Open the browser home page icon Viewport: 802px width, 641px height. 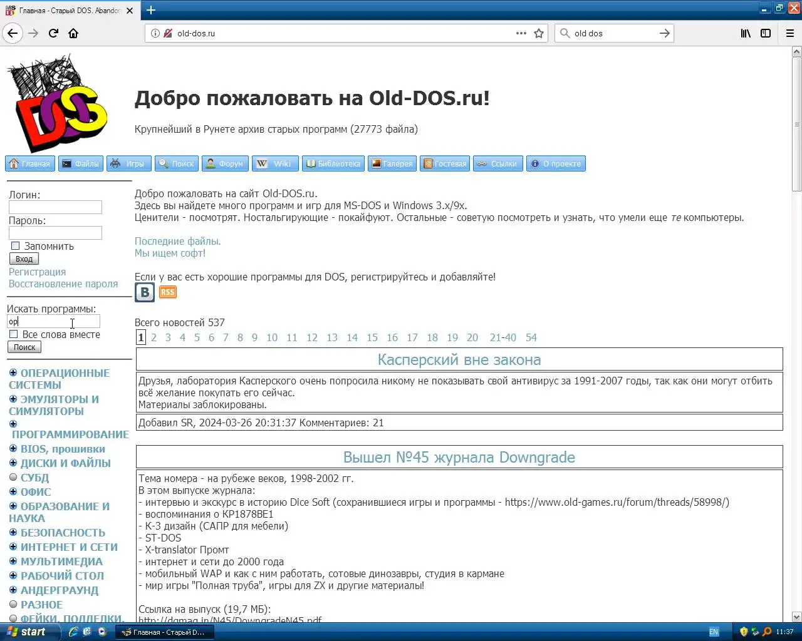coord(73,33)
